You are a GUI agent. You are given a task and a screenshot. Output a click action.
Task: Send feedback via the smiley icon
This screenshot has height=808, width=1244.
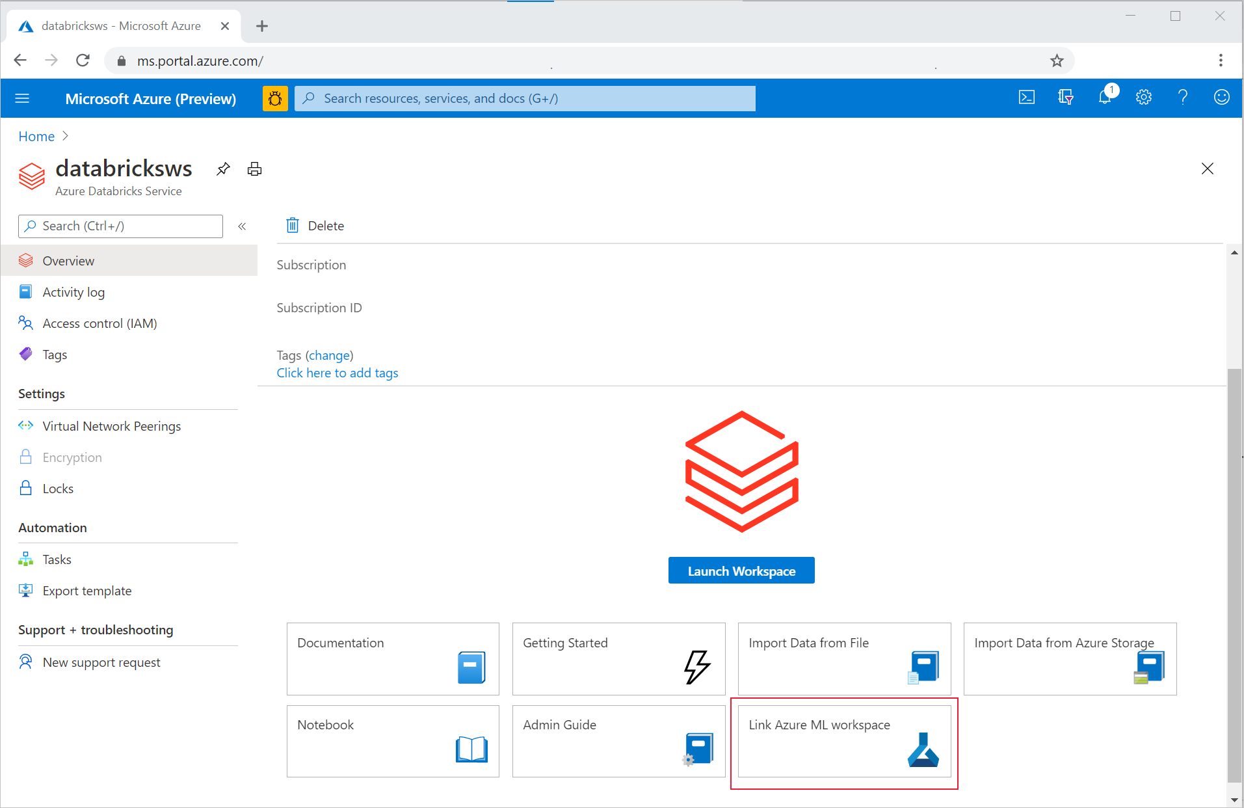point(1221,98)
